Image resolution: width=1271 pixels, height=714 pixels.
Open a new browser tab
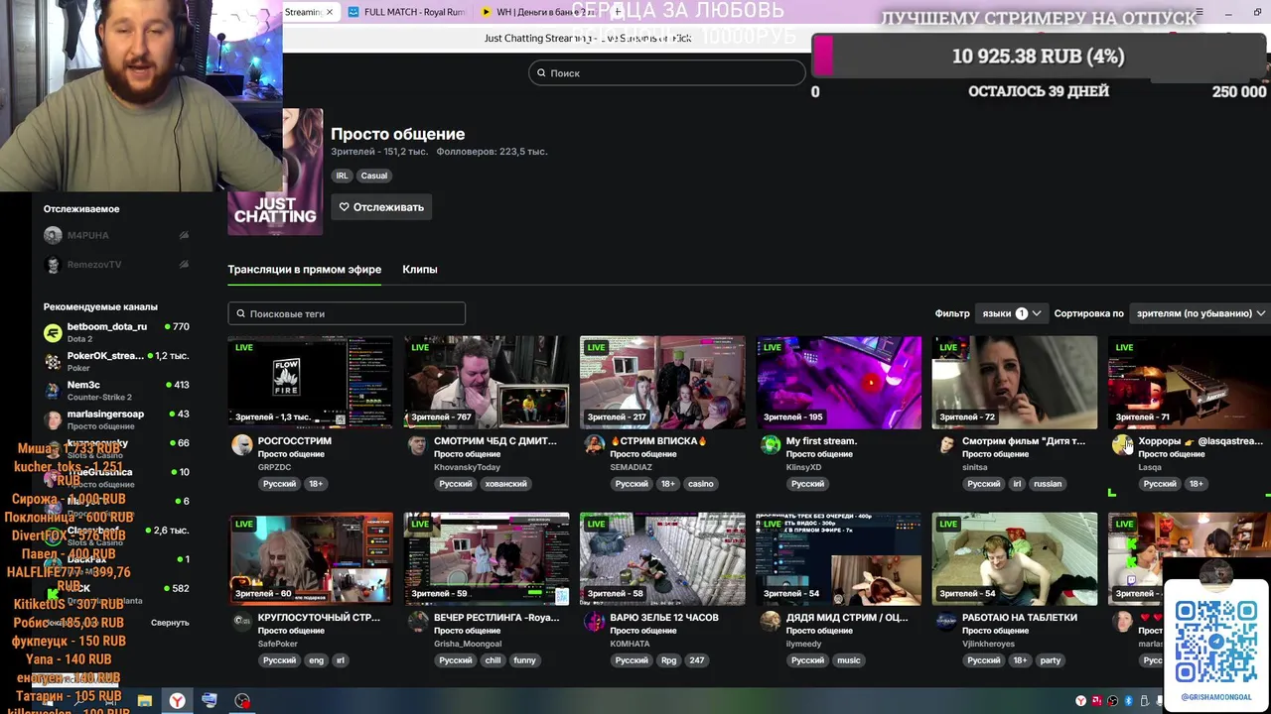tap(617, 12)
